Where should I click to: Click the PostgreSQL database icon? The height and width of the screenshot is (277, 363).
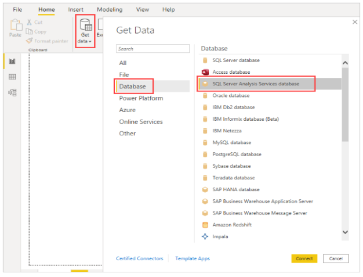[x=205, y=154]
